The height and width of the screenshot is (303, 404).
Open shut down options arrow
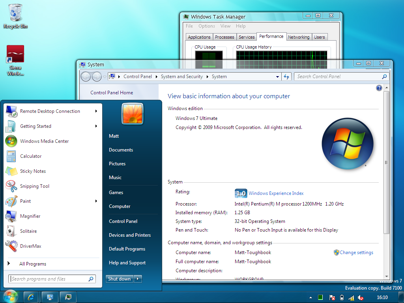pyautogui.click(x=138, y=279)
